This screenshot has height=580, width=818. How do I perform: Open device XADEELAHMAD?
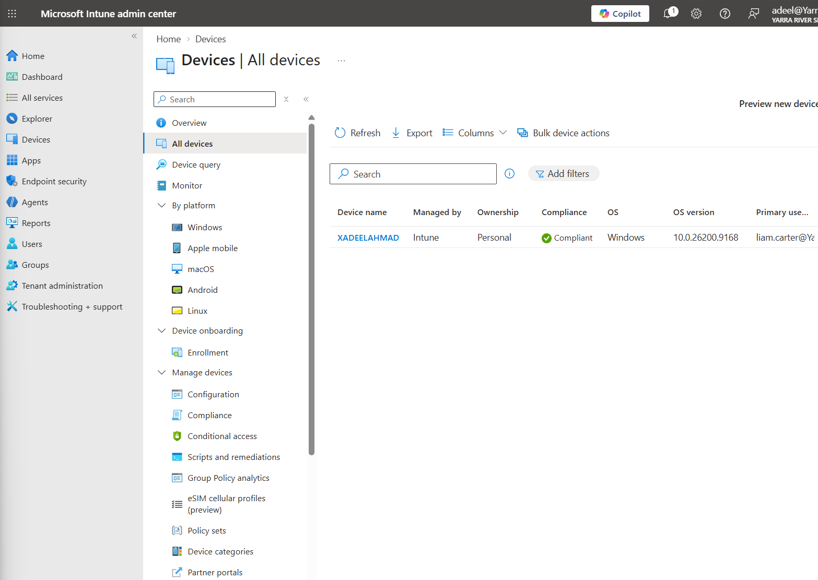click(368, 238)
